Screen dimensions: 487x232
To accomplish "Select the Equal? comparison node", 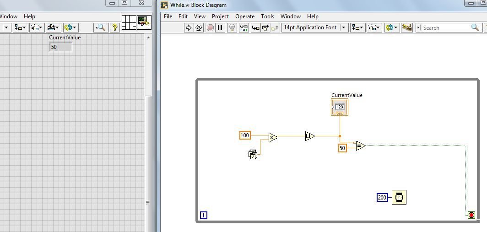I will point(361,146).
